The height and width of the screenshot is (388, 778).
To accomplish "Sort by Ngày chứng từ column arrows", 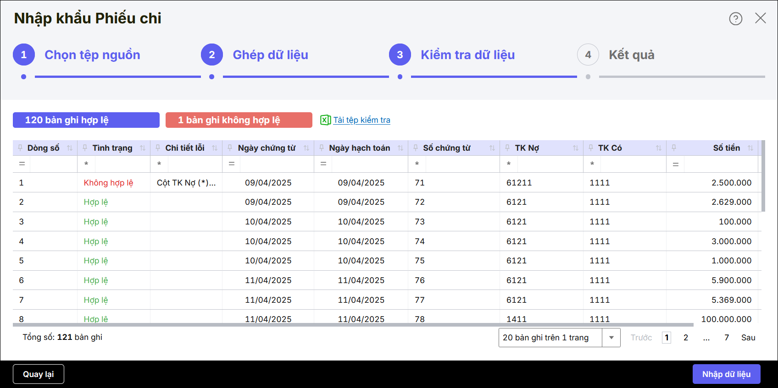I will point(306,148).
